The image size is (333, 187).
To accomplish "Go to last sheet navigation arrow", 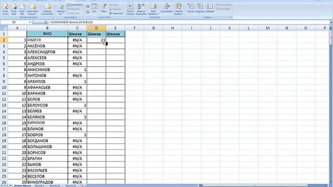I will [x=10, y=185].
